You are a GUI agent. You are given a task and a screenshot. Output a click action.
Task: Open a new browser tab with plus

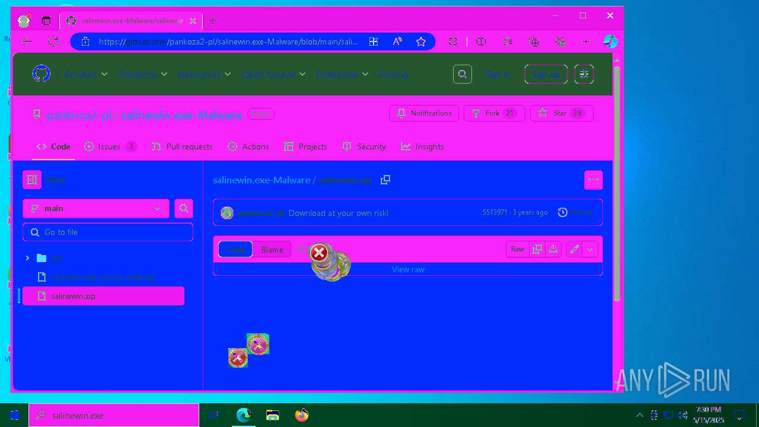[212, 21]
